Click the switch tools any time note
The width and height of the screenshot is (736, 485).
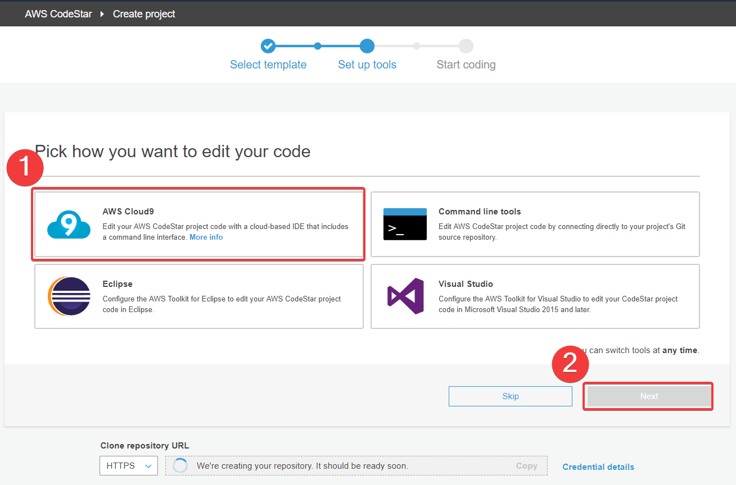[638, 350]
